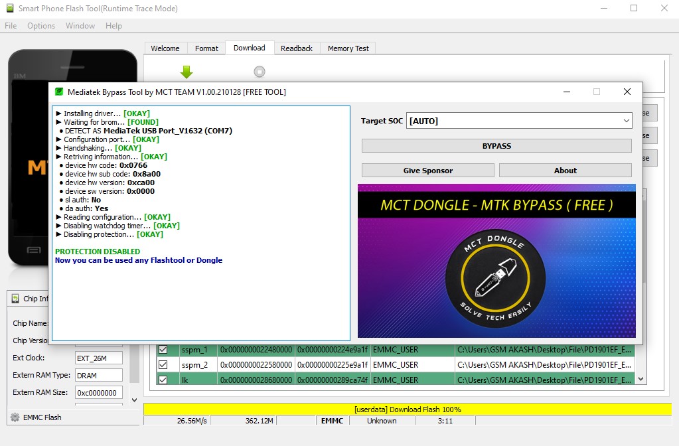Click the Ext Clock field EXT_26M
679x446 pixels.
pyautogui.click(x=99, y=358)
